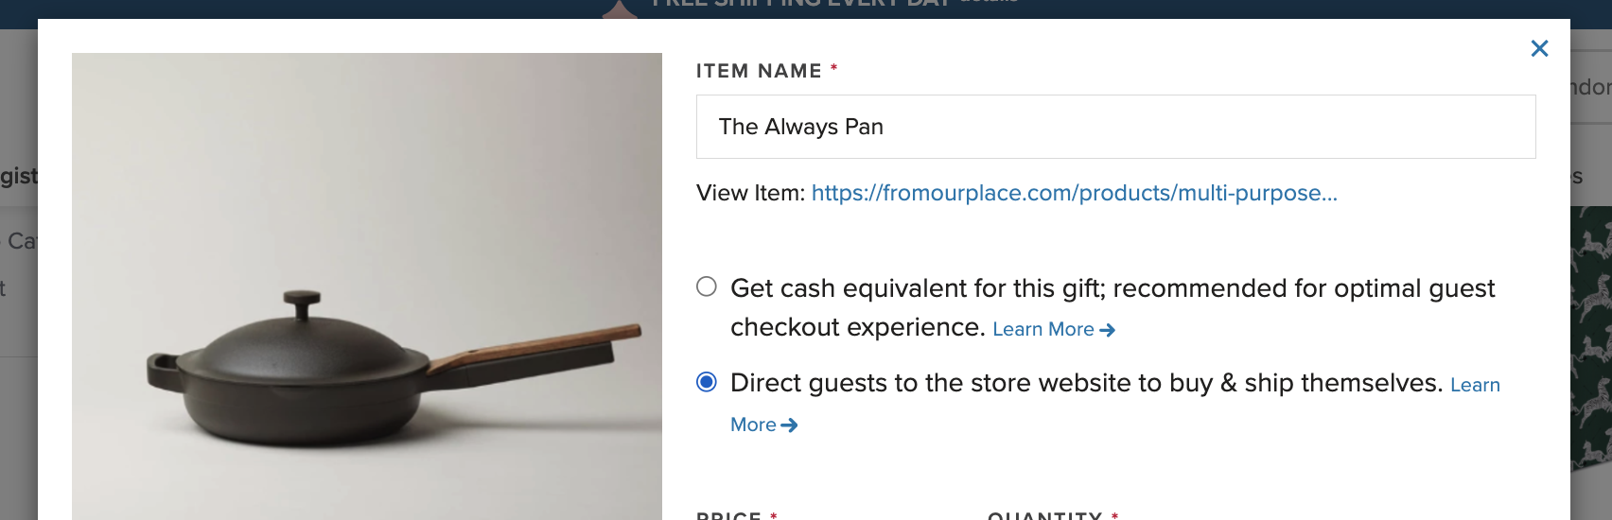Open the fromourplace.com product link
Image resolution: width=1612 pixels, height=520 pixels.
point(1075,193)
